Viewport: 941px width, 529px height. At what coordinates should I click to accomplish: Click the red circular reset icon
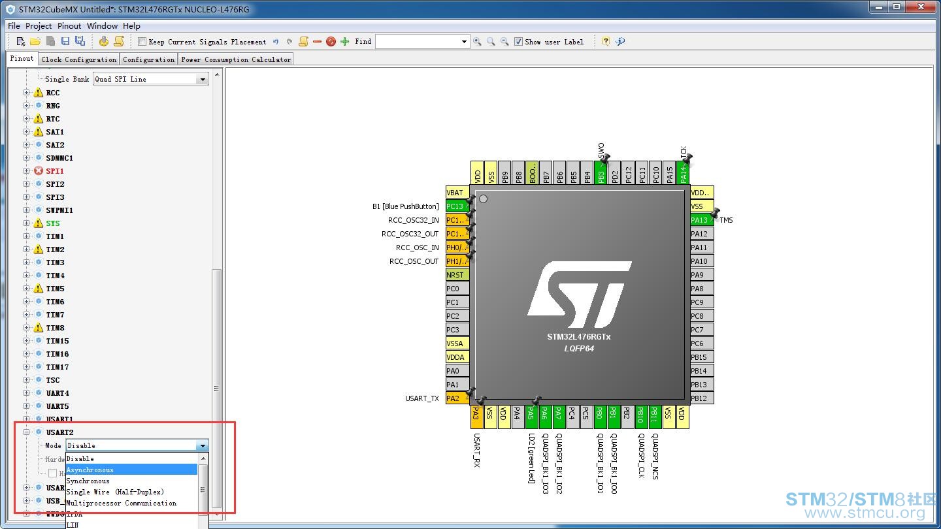coord(331,42)
